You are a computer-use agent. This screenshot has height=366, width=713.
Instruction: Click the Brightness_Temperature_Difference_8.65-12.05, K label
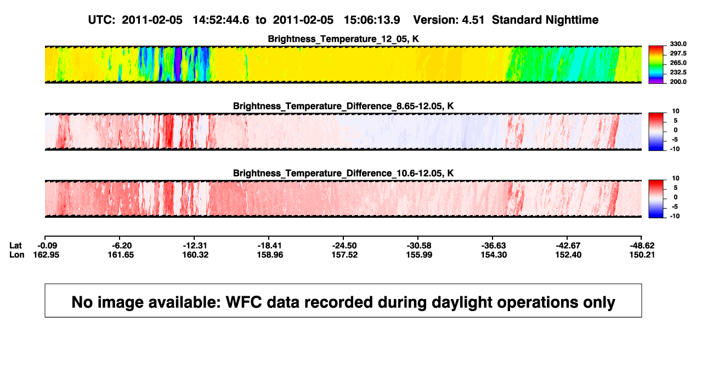pos(343,106)
